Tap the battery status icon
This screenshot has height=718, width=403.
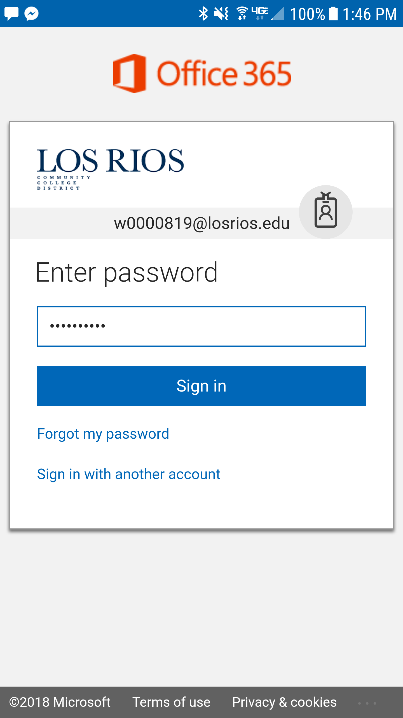pyautogui.click(x=333, y=13)
